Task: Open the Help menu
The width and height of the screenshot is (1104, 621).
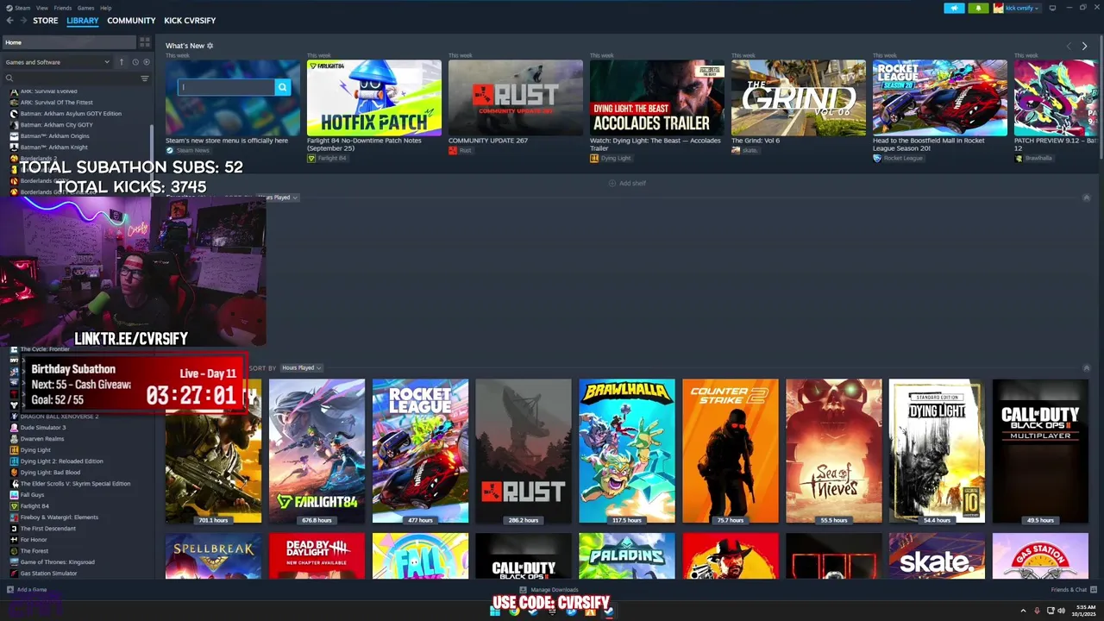Action: 106,8
